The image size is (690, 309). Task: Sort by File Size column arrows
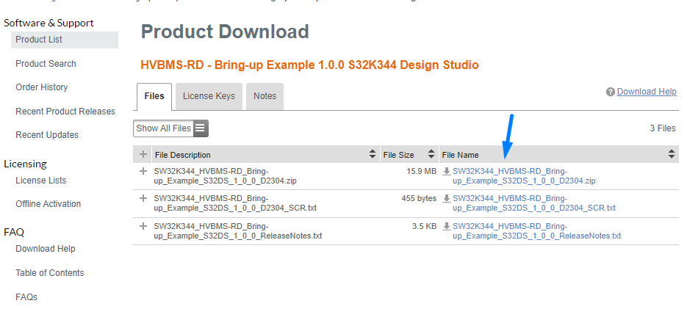pos(430,155)
